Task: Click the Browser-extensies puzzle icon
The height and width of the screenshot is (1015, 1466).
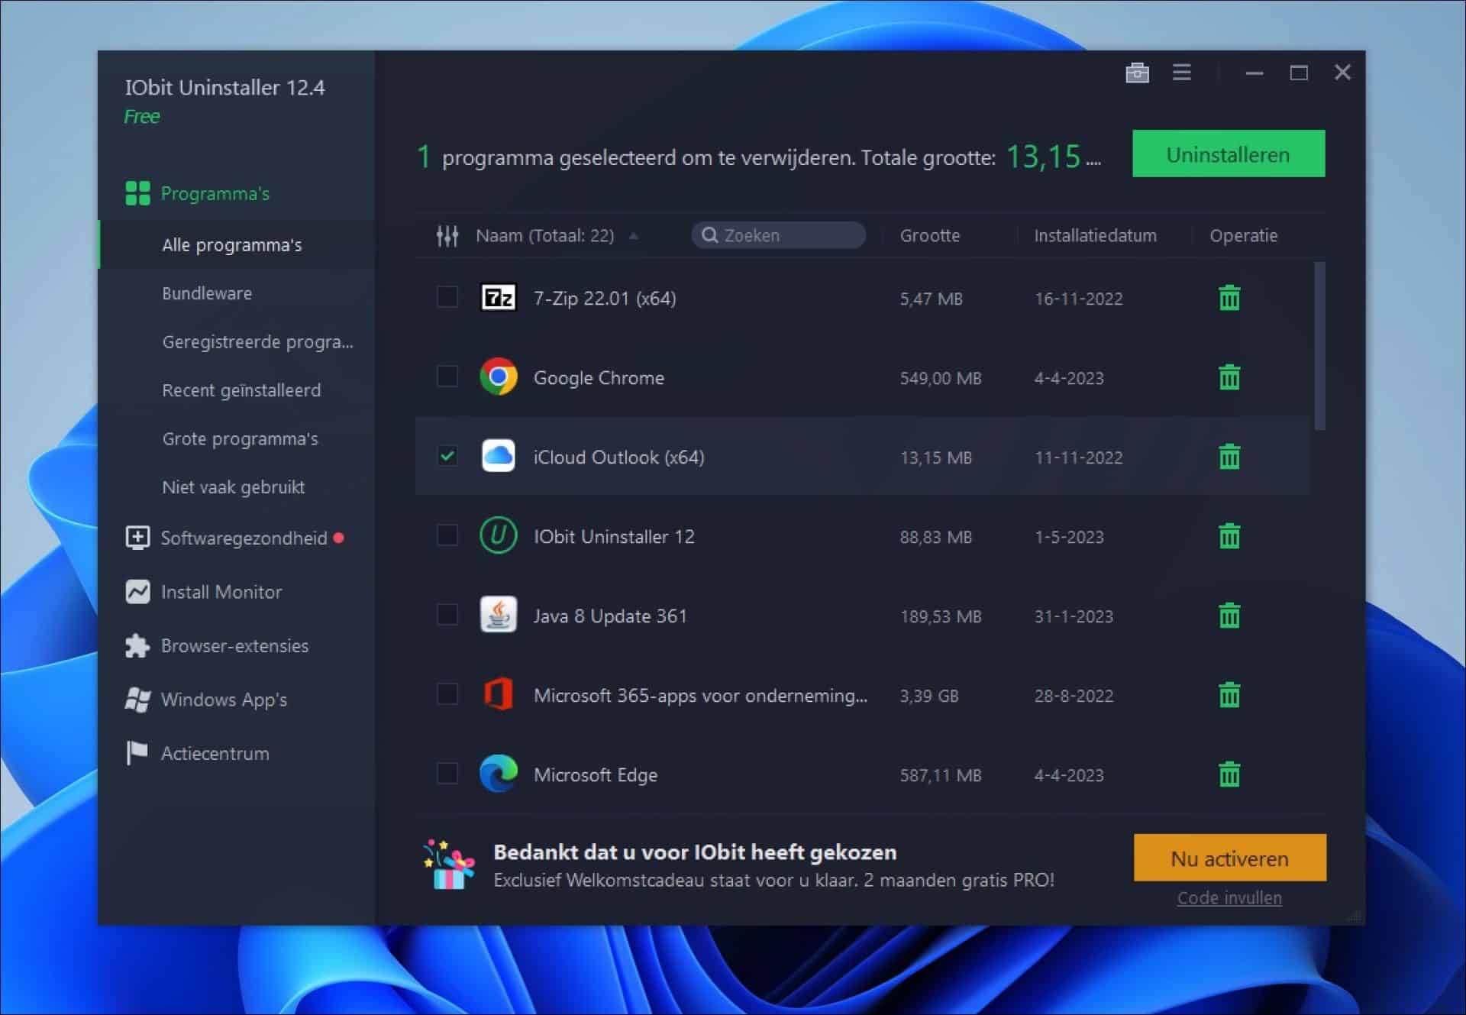Action: pos(137,646)
